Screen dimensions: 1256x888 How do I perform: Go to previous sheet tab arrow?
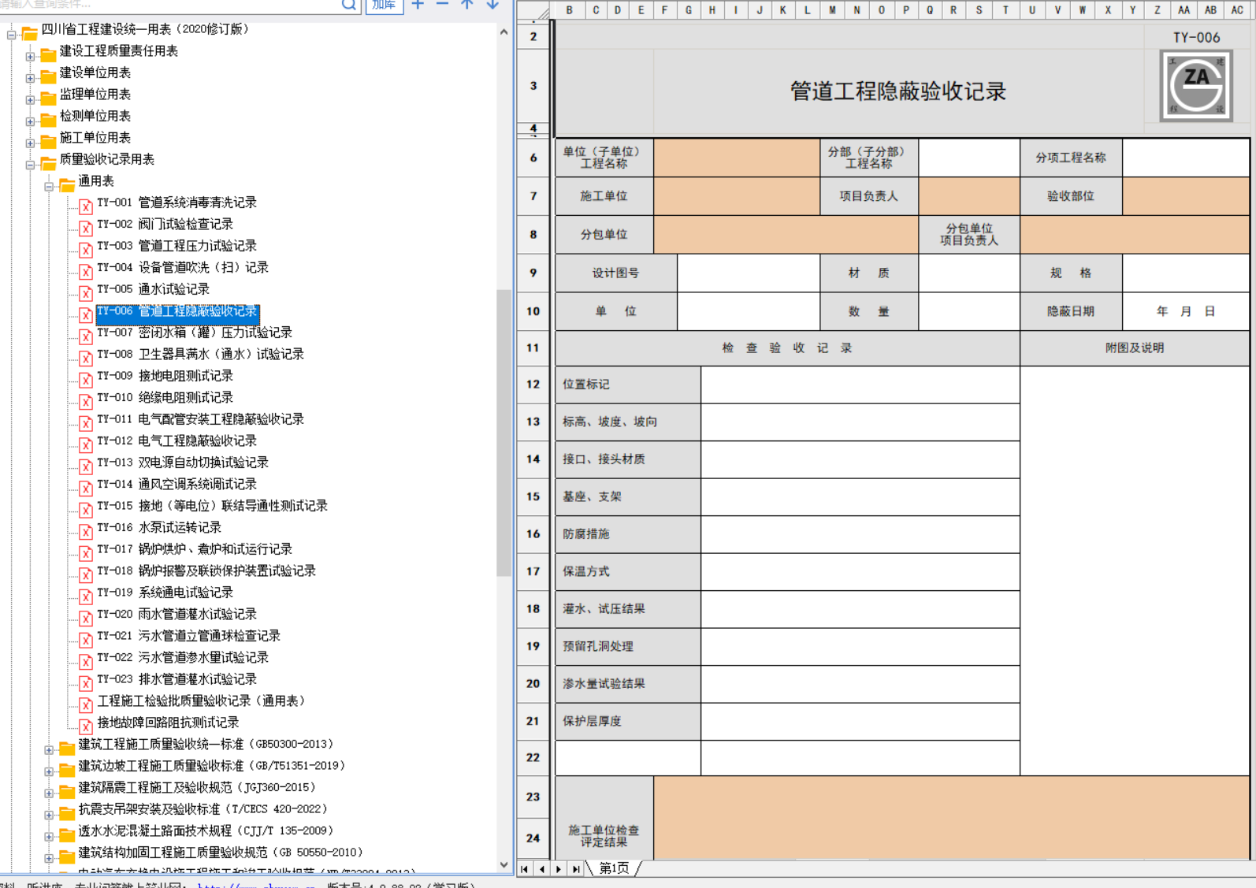click(x=542, y=869)
